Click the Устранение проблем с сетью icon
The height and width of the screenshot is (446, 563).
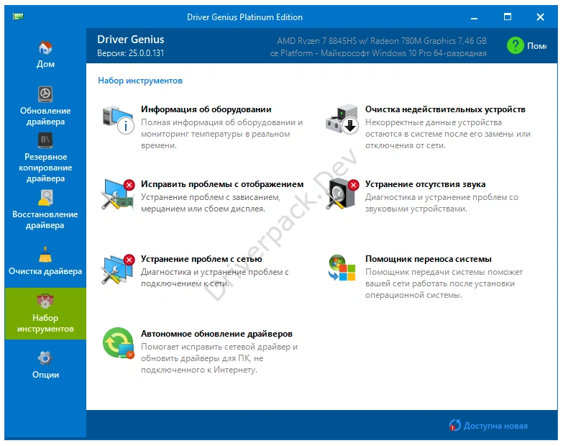coord(118,269)
